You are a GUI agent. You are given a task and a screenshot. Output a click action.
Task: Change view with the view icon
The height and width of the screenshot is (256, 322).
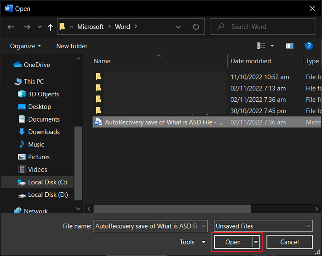click(x=261, y=46)
